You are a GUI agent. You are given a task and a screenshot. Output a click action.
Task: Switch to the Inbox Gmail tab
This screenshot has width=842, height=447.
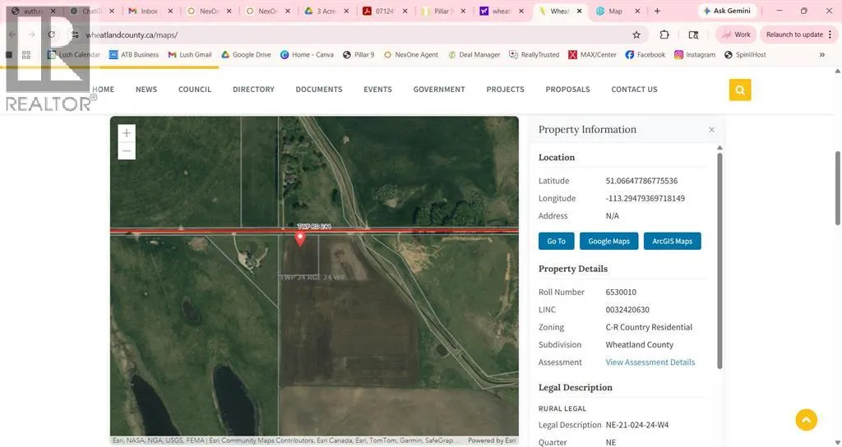point(149,12)
